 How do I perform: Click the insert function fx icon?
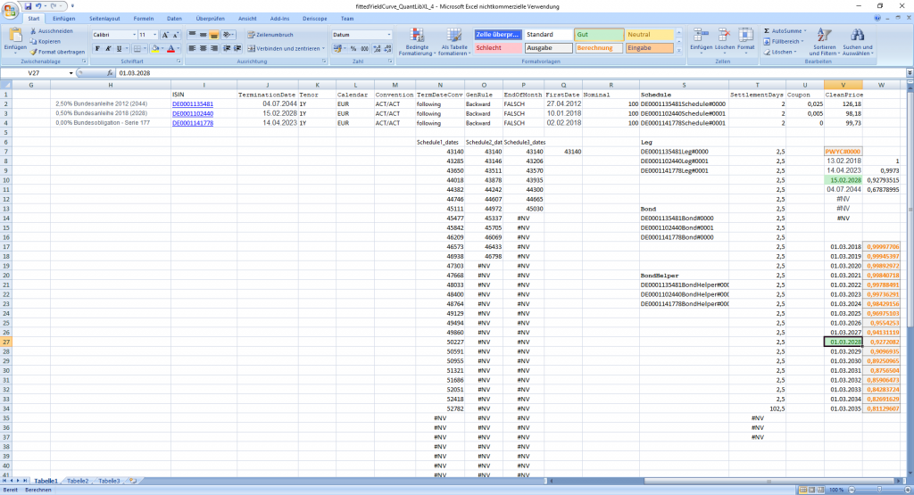coord(109,72)
